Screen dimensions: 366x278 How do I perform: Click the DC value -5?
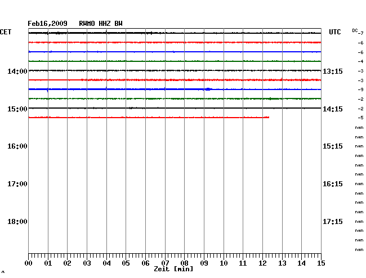point(360,118)
